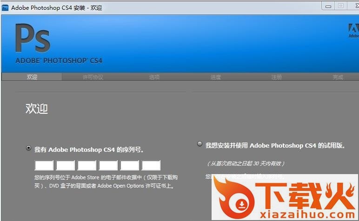359x221 pixels.
Task: Click the fifth serial number box
Action: 130,165
